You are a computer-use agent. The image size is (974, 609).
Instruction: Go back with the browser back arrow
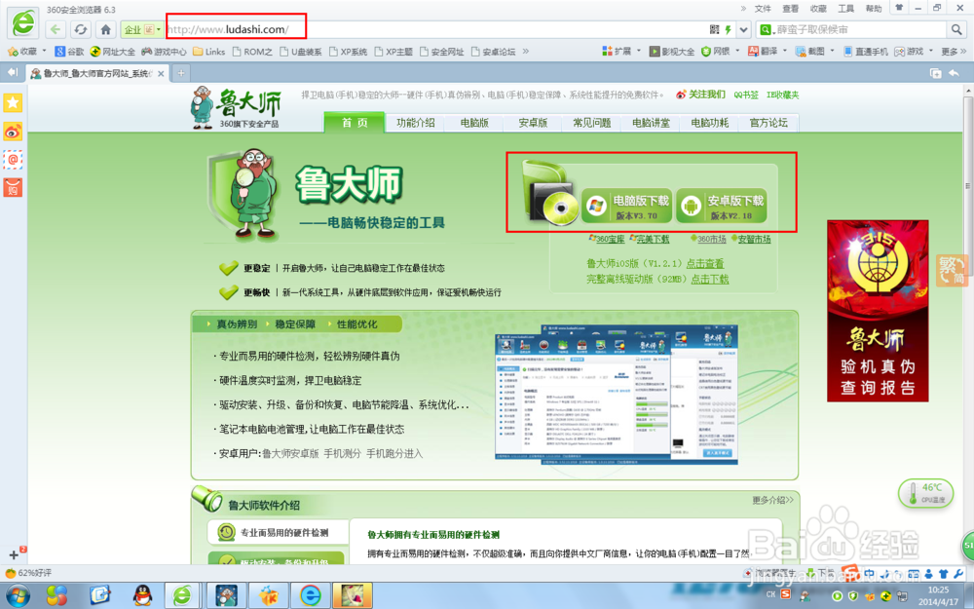(56, 29)
